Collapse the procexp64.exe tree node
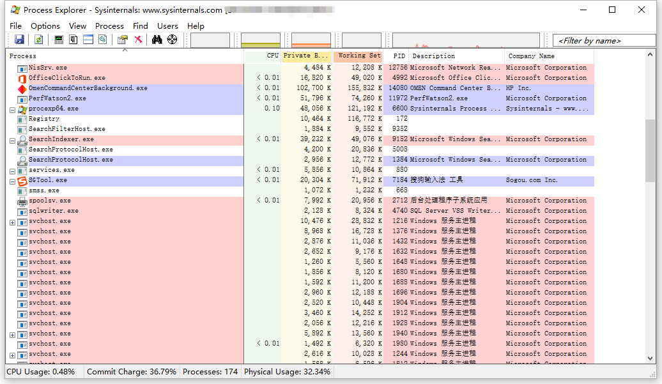The height and width of the screenshot is (384, 662). coord(13,109)
